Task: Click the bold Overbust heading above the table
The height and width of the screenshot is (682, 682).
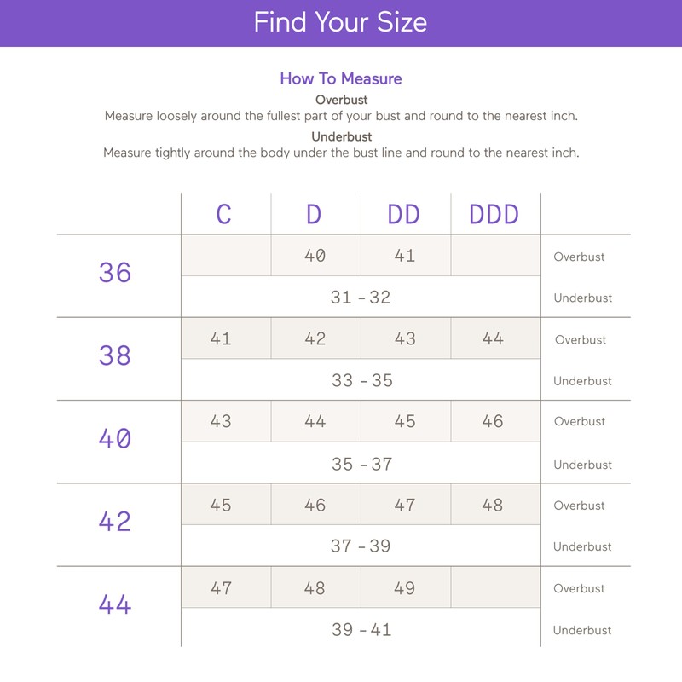Action: 341,100
